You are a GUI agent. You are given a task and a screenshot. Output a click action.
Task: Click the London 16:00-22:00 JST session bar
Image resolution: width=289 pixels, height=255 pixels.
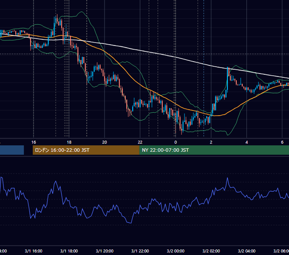(x=86, y=150)
